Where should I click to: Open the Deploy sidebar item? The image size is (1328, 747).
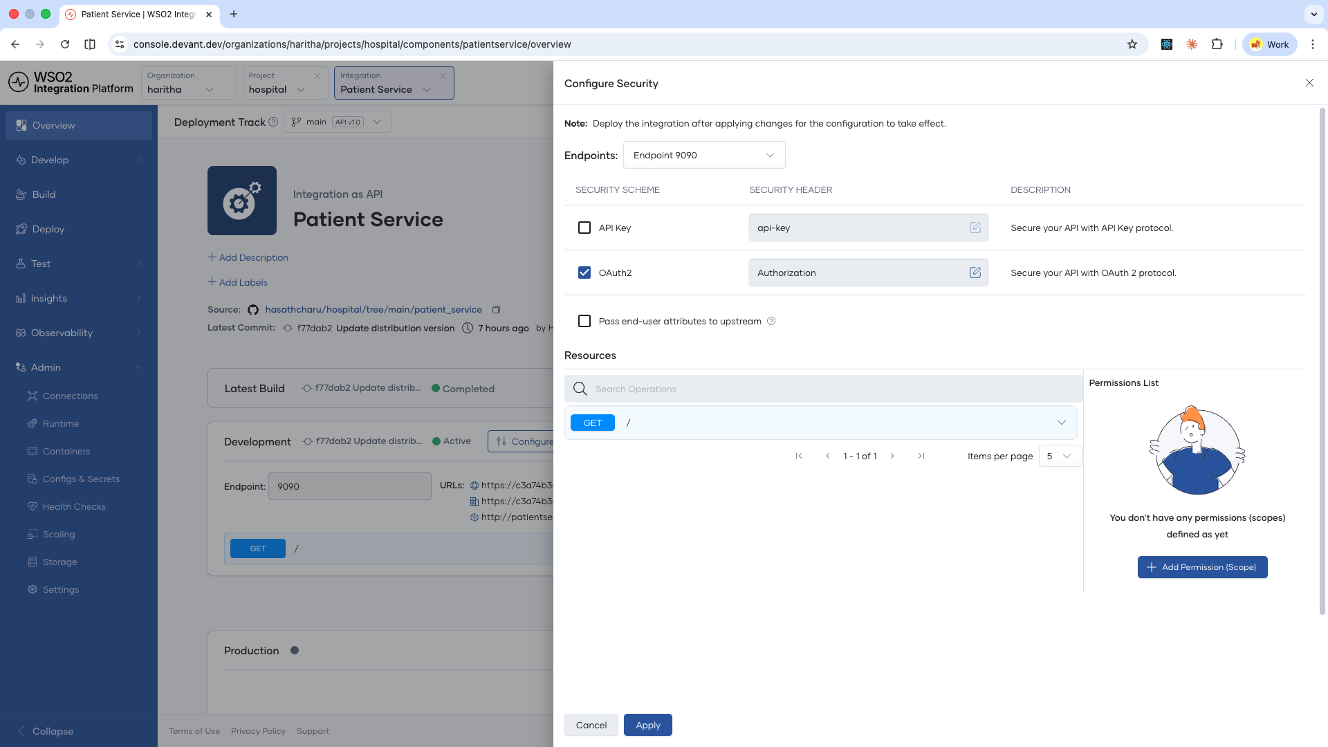[x=79, y=229]
